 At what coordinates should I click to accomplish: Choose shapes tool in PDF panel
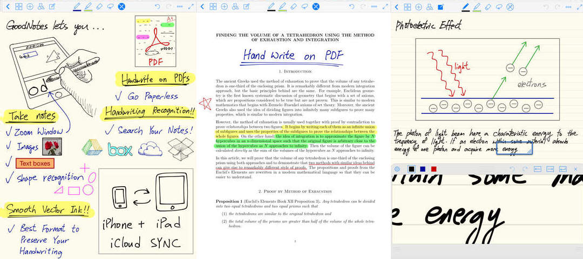tap(235, 6)
